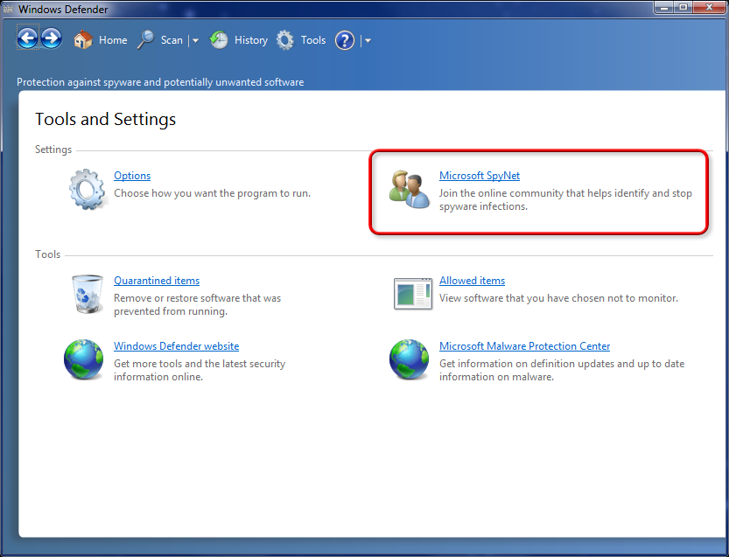This screenshot has height=557, width=729.
Task: Maximize the Windows Defender window
Action: coord(682,8)
